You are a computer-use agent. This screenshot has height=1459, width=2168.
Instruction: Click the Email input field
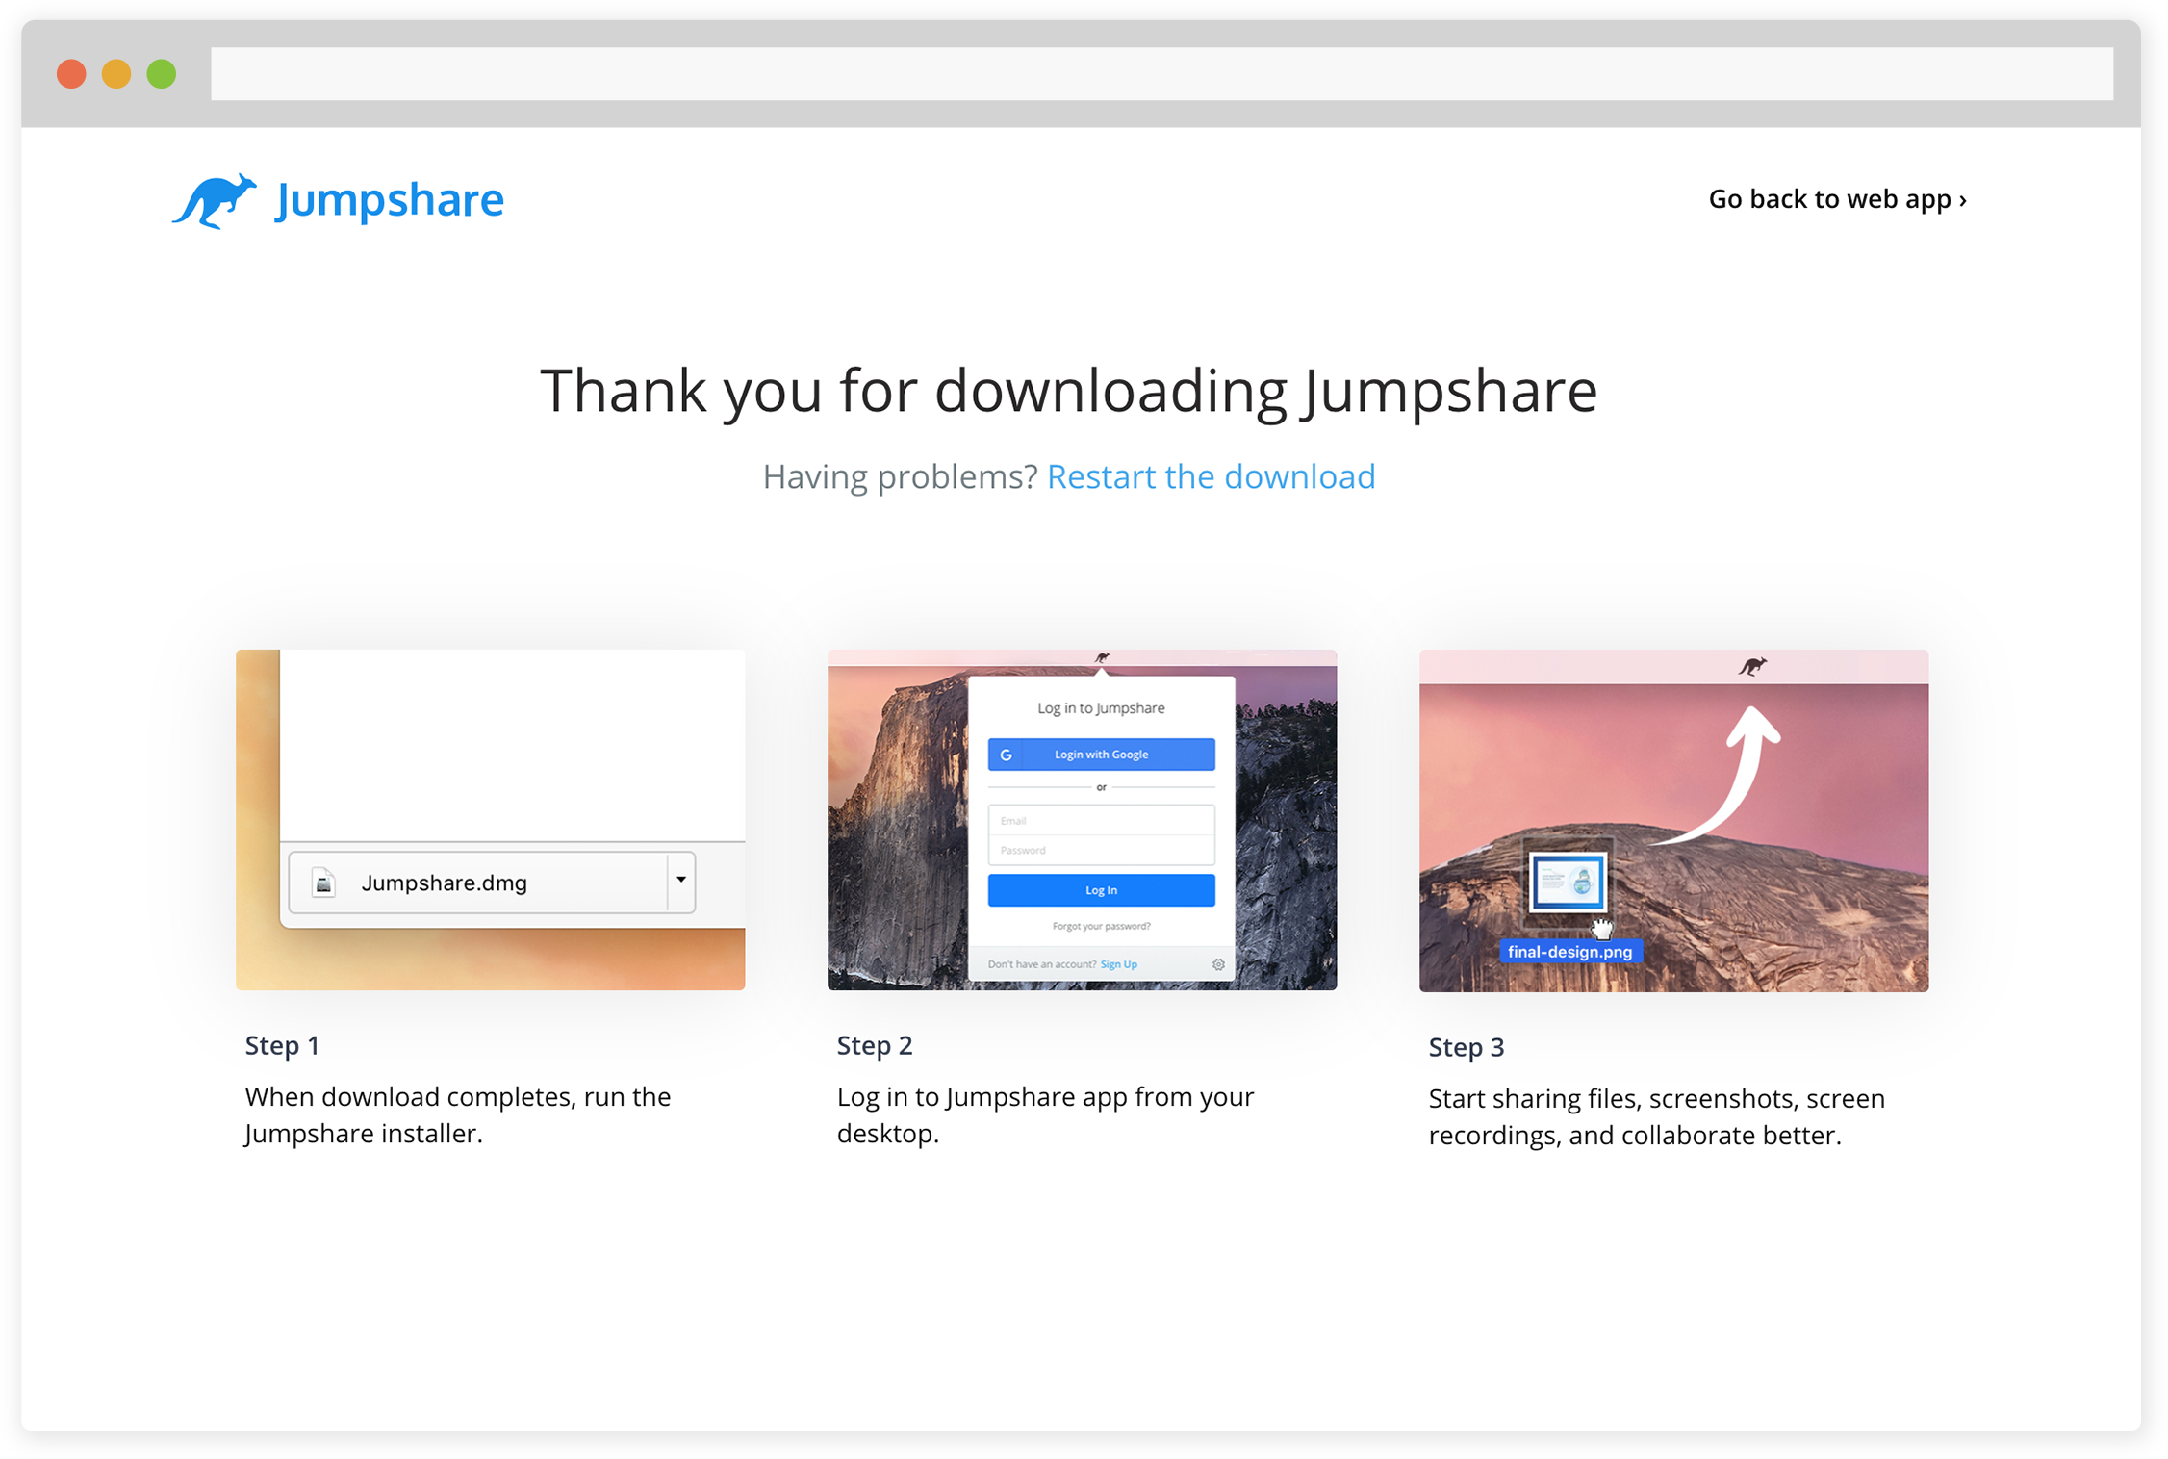click(x=1101, y=820)
